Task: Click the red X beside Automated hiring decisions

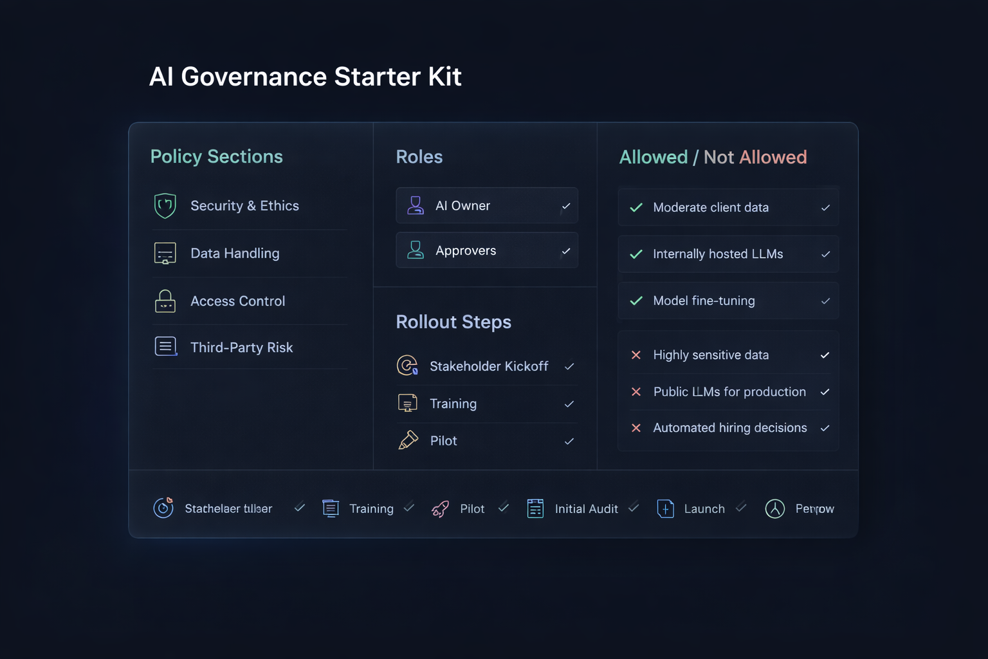Action: 636,428
